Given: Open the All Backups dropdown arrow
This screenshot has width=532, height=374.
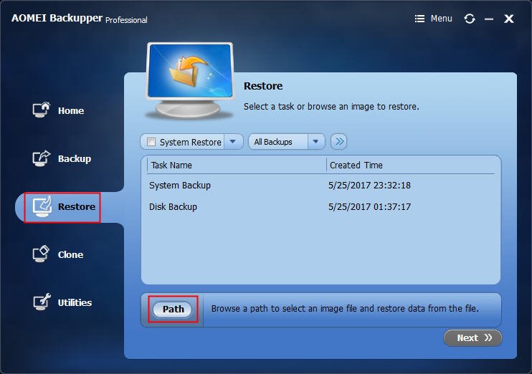Looking at the screenshot, I should [315, 141].
